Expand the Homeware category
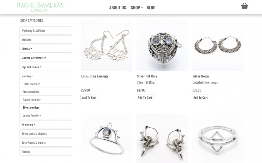Viewport: 262px width, 163px height. pyautogui.click(x=46, y=124)
